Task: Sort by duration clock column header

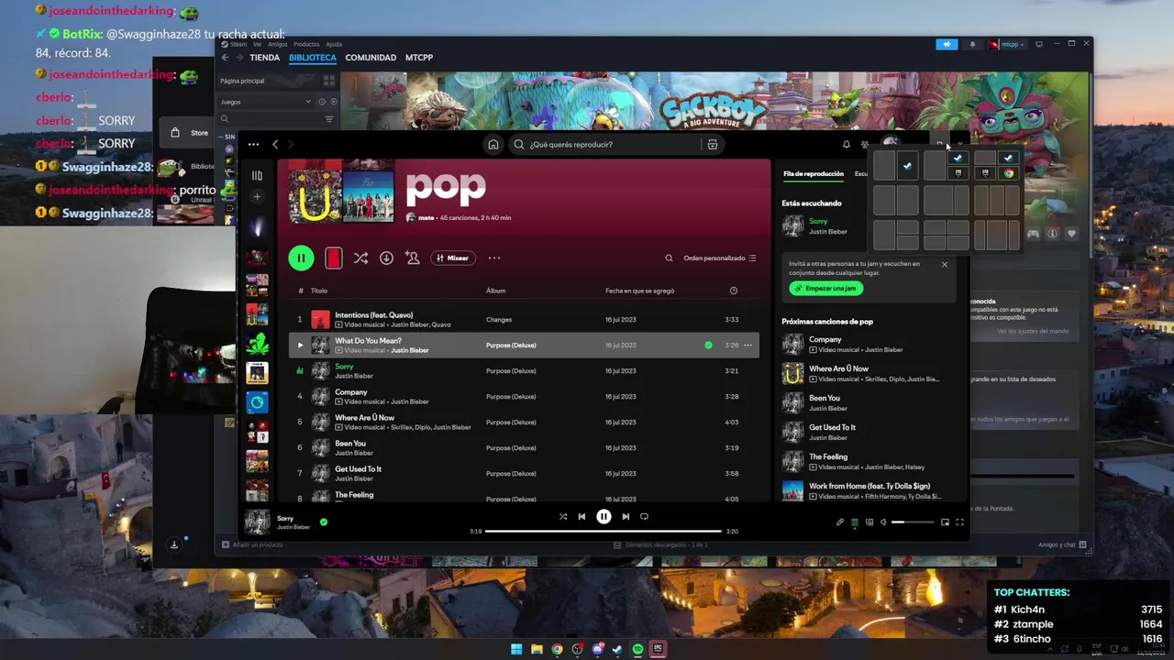Action: pos(733,291)
